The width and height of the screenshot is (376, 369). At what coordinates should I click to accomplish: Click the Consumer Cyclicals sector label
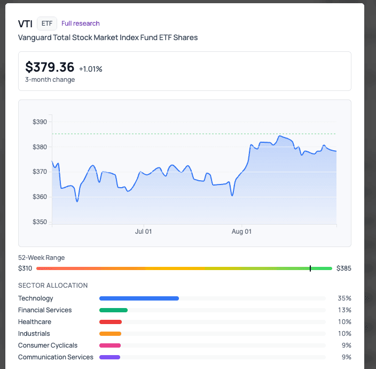[48, 345]
